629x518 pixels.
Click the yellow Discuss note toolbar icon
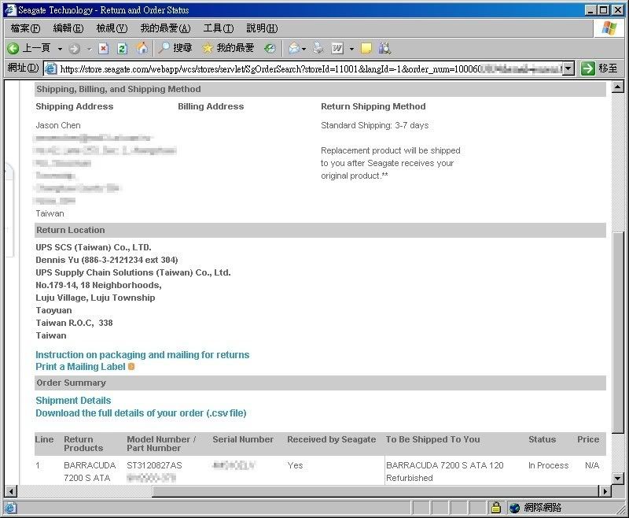point(366,49)
